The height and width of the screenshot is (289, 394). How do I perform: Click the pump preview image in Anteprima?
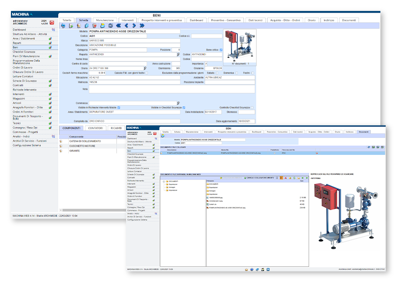point(346,215)
